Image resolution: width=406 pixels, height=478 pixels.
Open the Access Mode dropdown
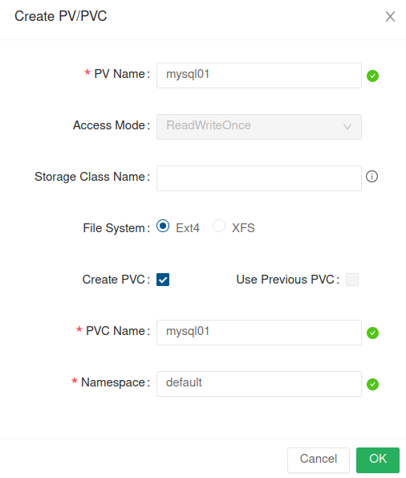259,127
